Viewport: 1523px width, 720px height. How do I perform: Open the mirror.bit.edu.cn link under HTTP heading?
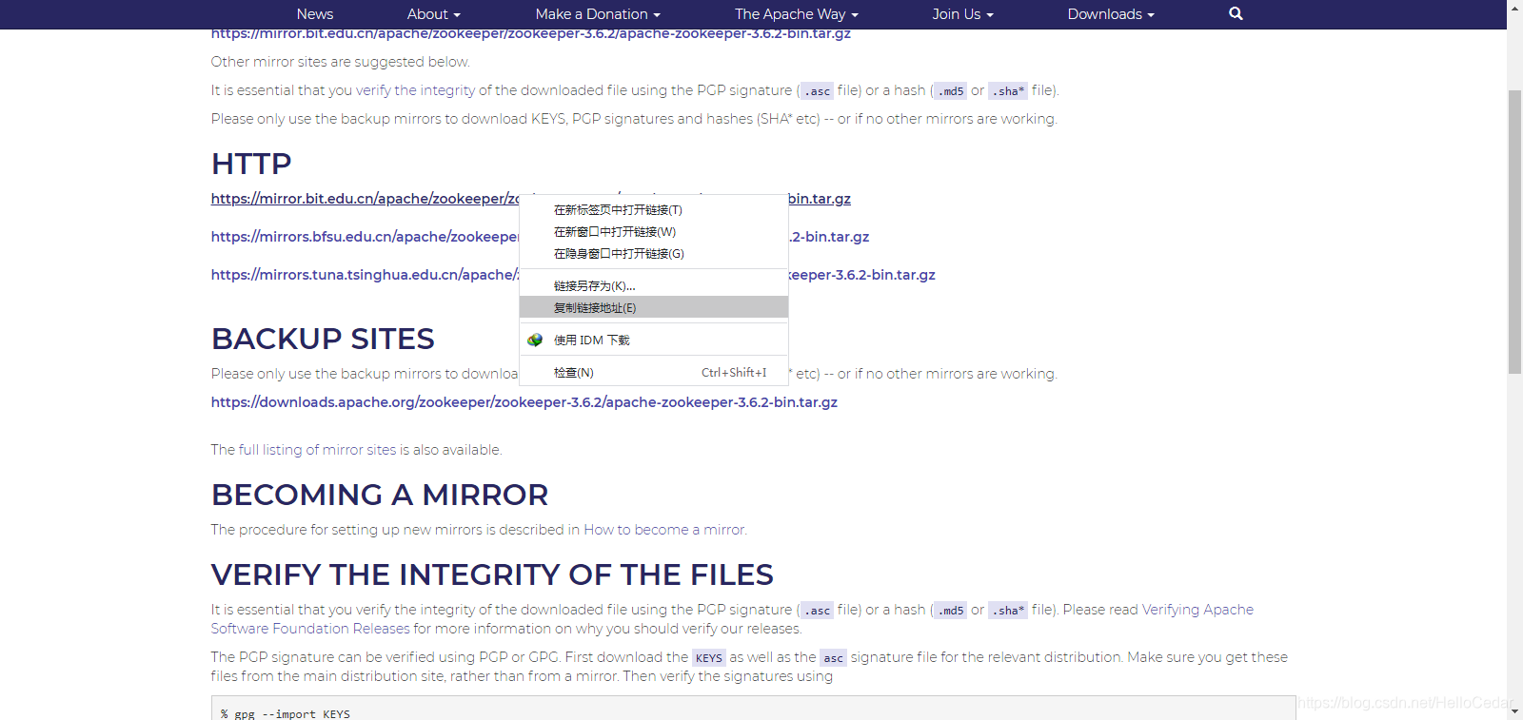[365, 199]
